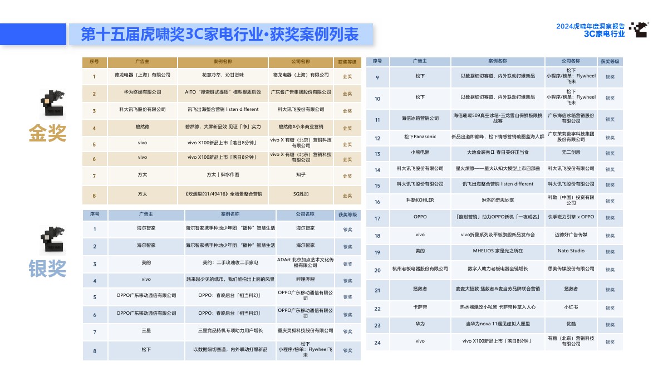Click the gold trophy icon above 金奖

coord(53,104)
